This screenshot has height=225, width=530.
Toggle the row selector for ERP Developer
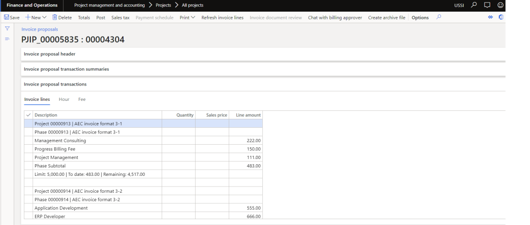pyautogui.click(x=29, y=216)
